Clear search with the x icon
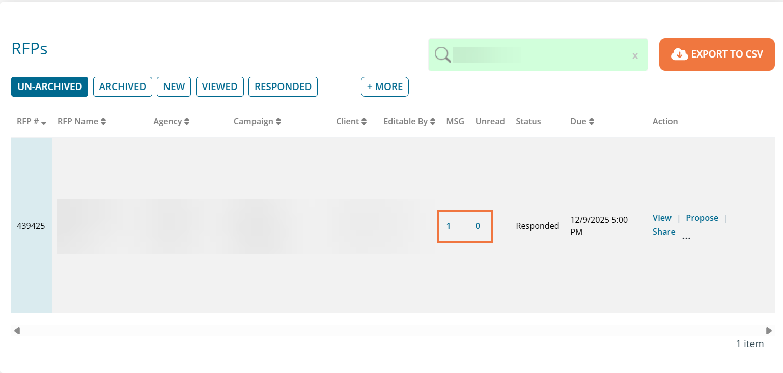 pyautogui.click(x=635, y=55)
